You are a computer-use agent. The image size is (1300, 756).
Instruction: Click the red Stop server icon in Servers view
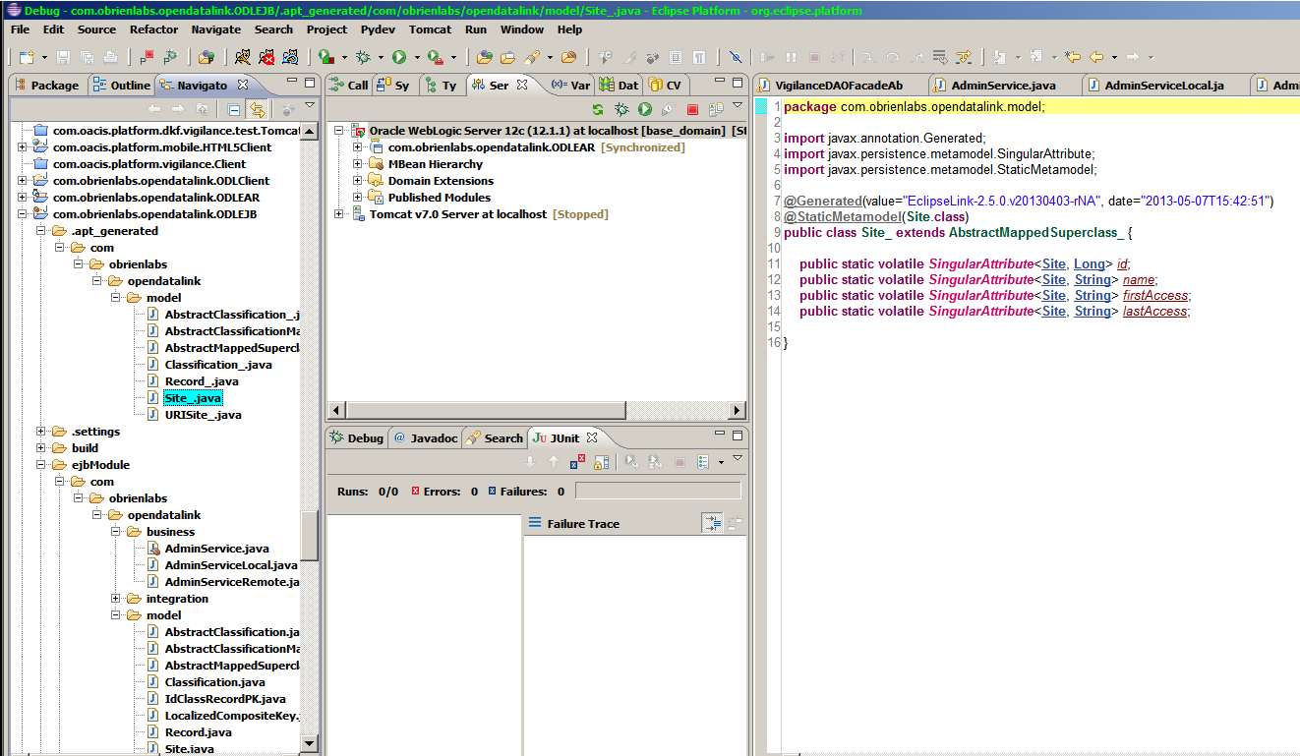(692, 110)
